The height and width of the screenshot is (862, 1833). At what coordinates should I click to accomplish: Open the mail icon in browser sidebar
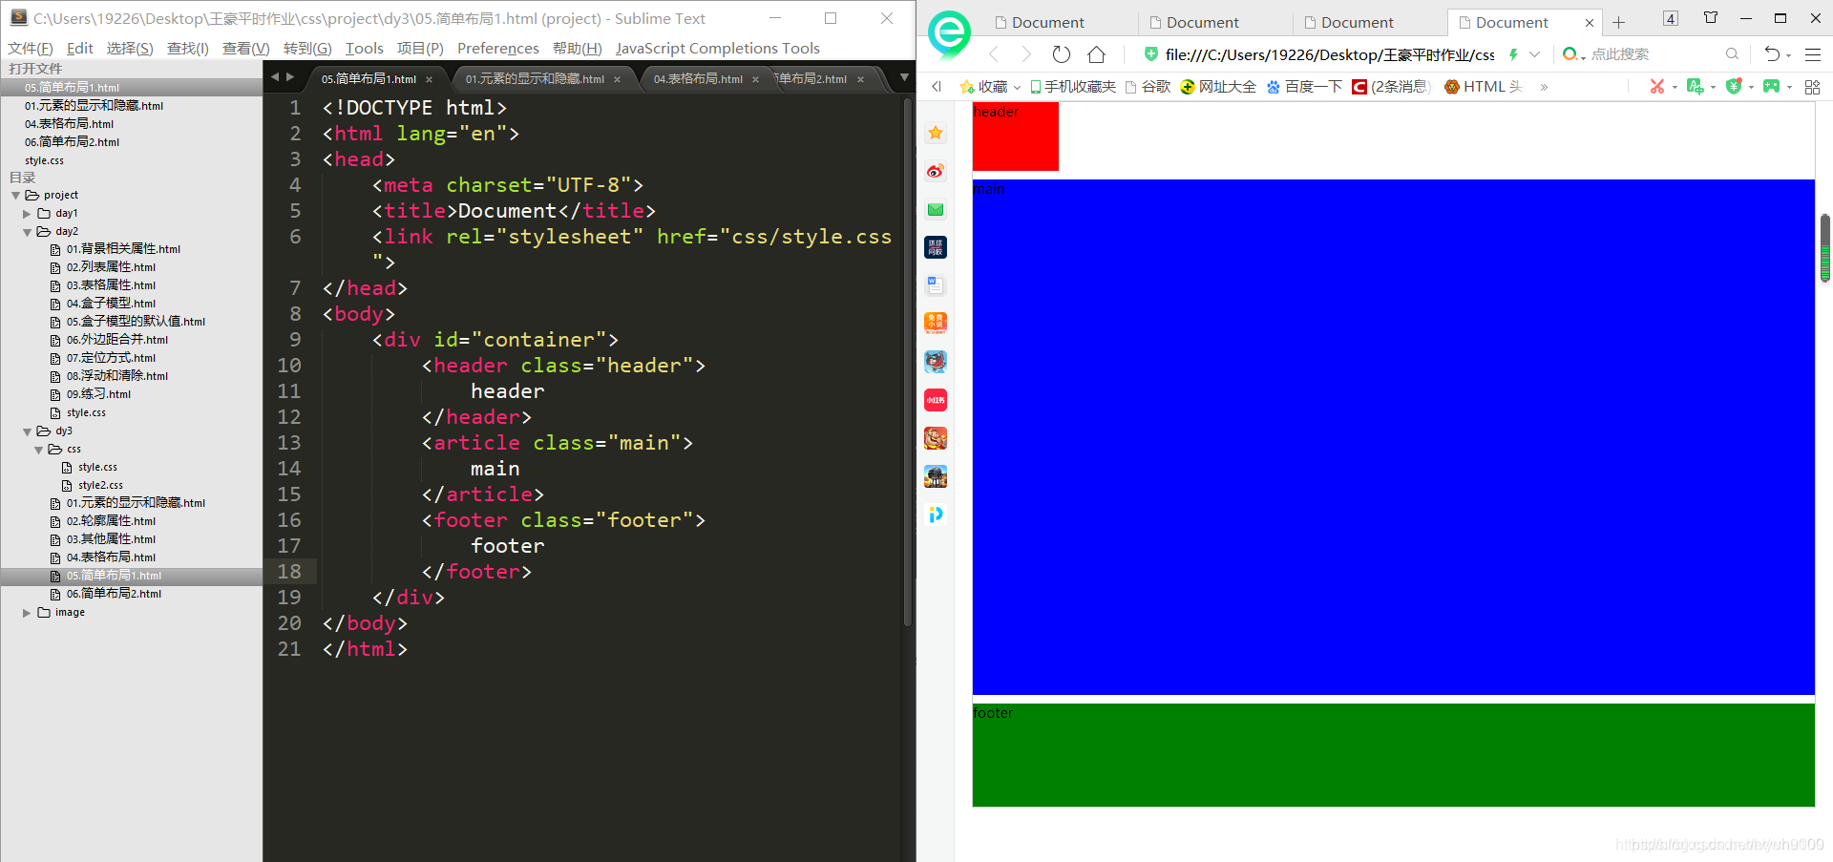pos(936,209)
